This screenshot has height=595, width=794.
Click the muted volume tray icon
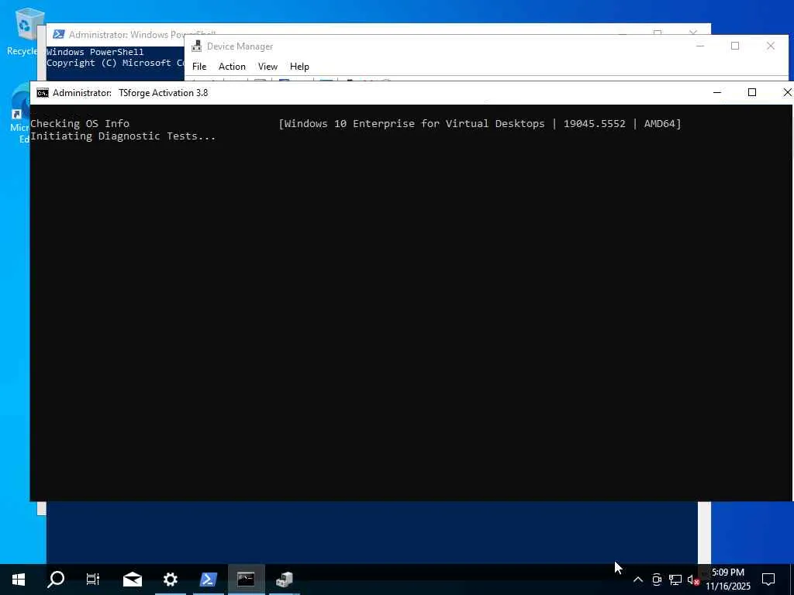coord(693,580)
